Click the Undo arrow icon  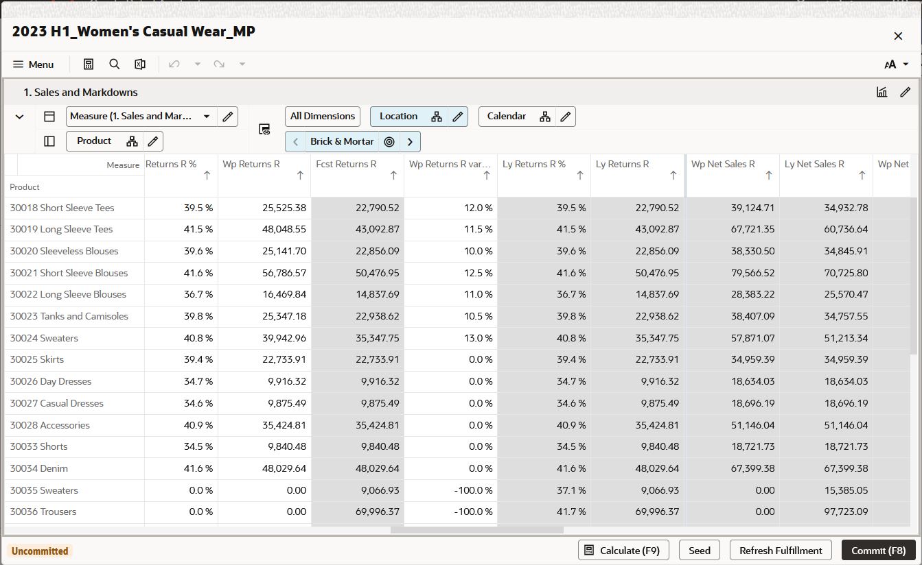pyautogui.click(x=174, y=64)
